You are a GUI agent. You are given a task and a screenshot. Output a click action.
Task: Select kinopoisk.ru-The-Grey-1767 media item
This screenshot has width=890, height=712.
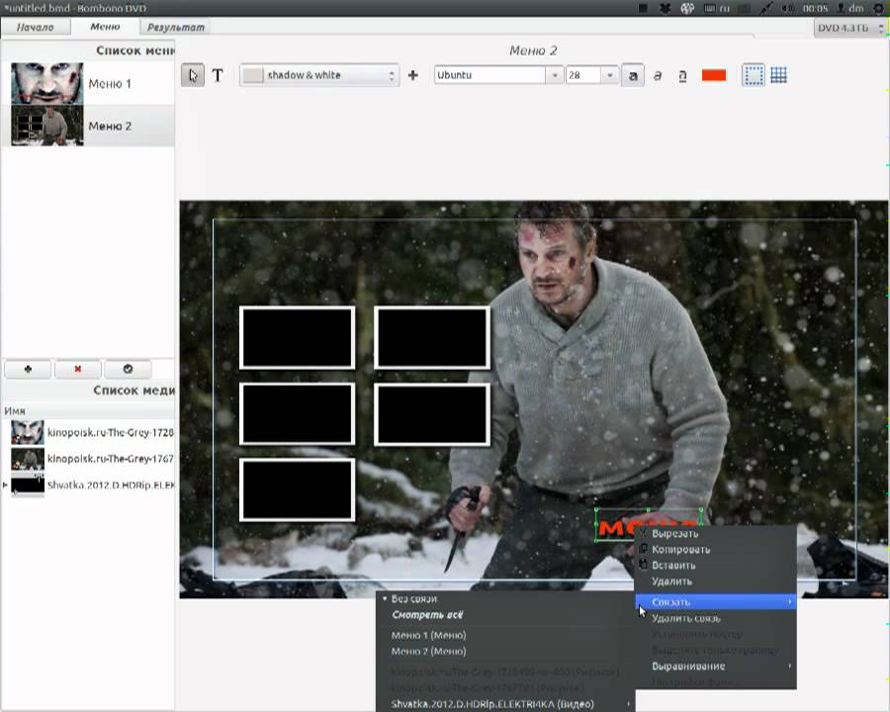pos(93,459)
